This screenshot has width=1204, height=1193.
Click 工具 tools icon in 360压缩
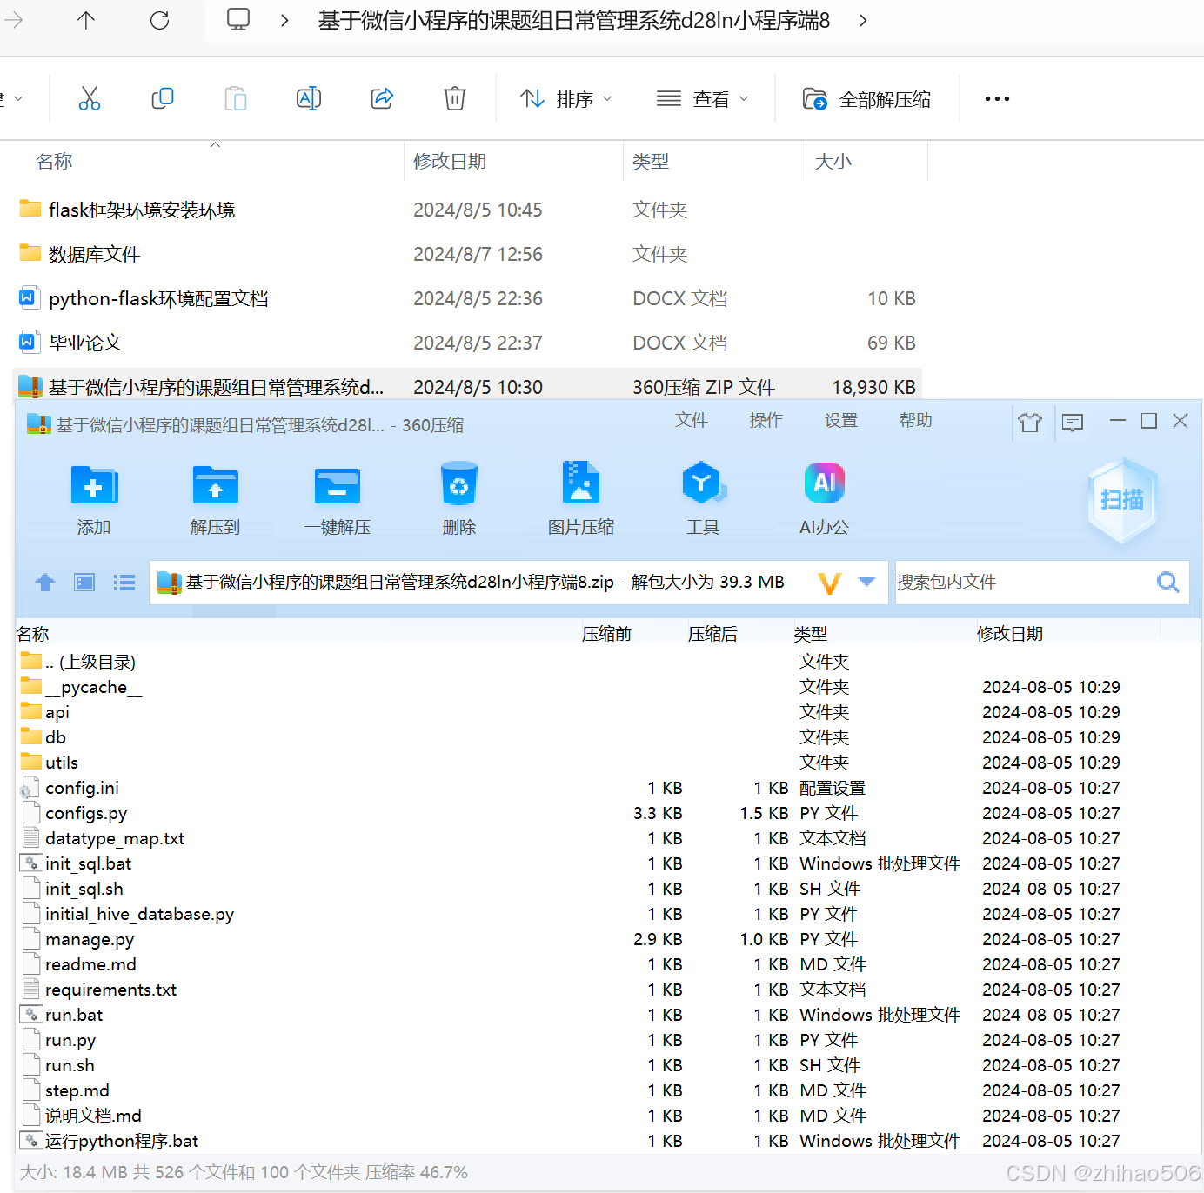click(x=703, y=499)
